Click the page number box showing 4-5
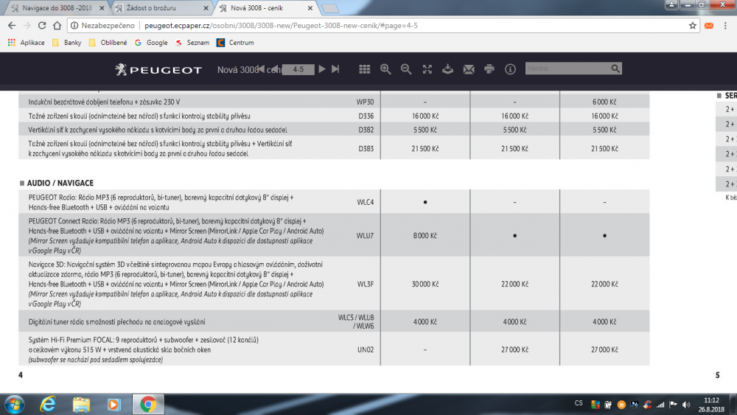The height and width of the screenshot is (415, 737). tap(298, 69)
